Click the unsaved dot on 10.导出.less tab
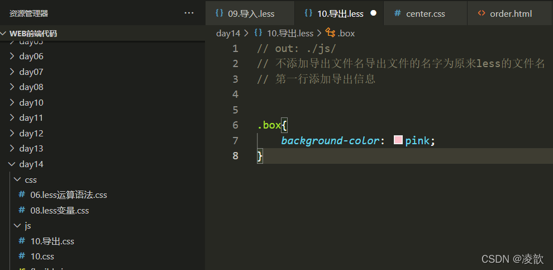The height and width of the screenshot is (270, 553). click(x=374, y=13)
